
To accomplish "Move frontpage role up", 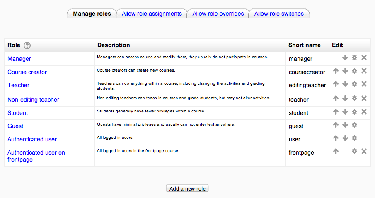I will [x=336, y=151].
